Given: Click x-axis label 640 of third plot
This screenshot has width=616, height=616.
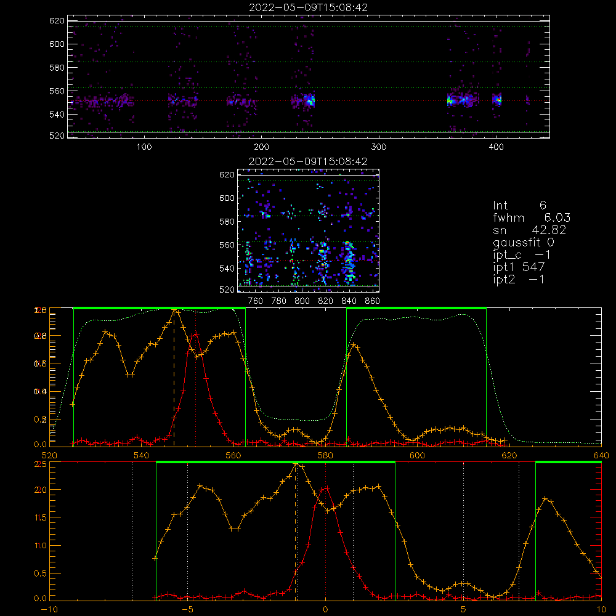Looking at the screenshot, I should [601, 455].
